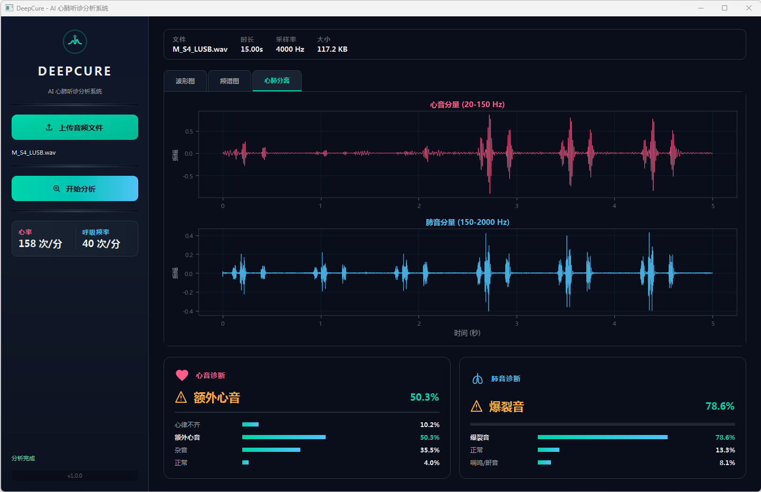Click the DeepCure logo icon in sidebar
The image size is (761, 492).
(x=75, y=42)
